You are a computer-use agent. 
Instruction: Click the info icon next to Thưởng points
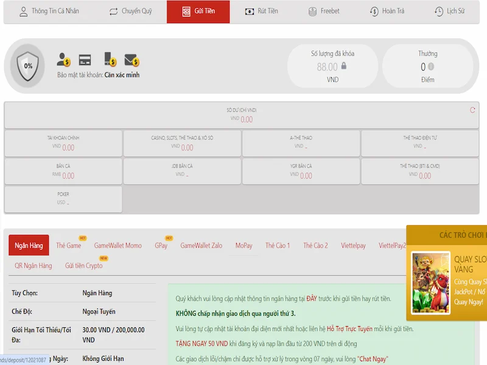coord(431,67)
